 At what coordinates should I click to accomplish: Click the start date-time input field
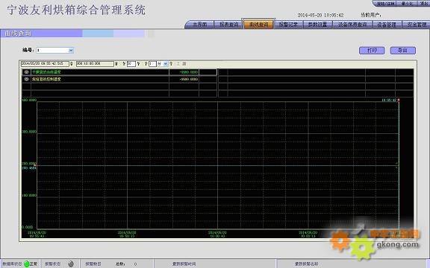[45, 64]
